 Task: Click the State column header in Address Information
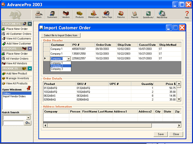point(168,112)
